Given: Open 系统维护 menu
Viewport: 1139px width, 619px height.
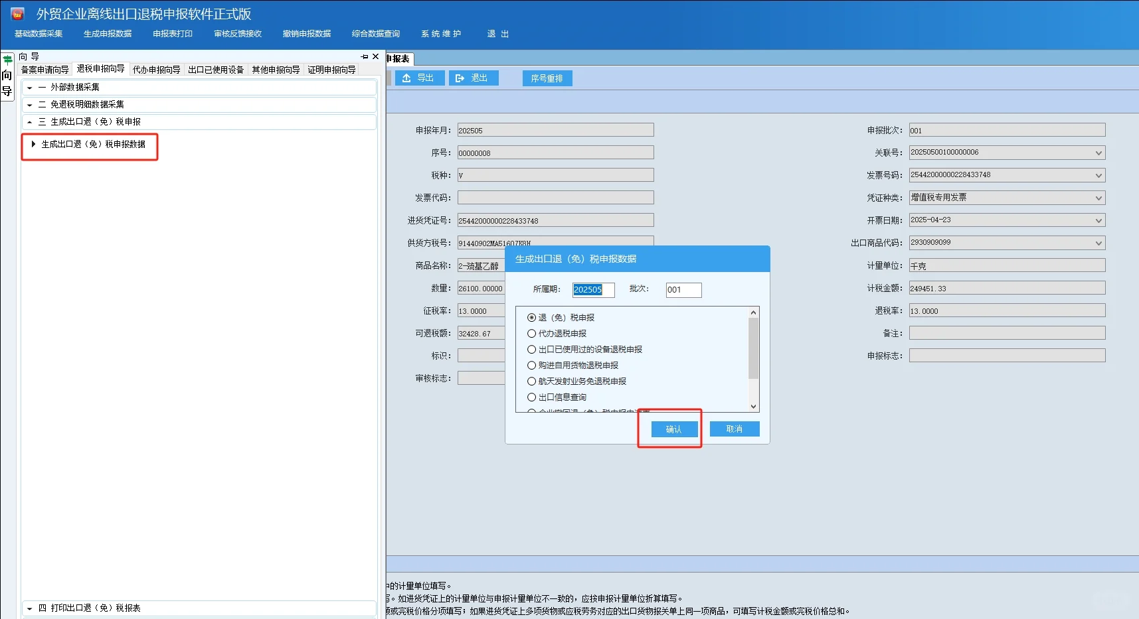Looking at the screenshot, I should pyautogui.click(x=441, y=34).
